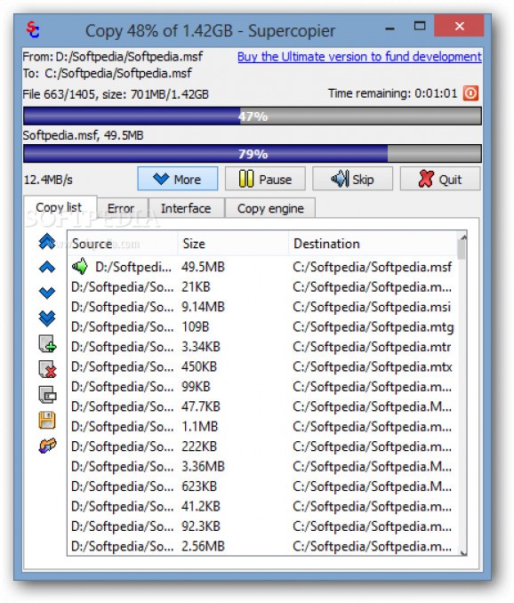Screen dimensions: 514x603
Task: Click the File 663/1405 status text
Action: click(x=116, y=94)
